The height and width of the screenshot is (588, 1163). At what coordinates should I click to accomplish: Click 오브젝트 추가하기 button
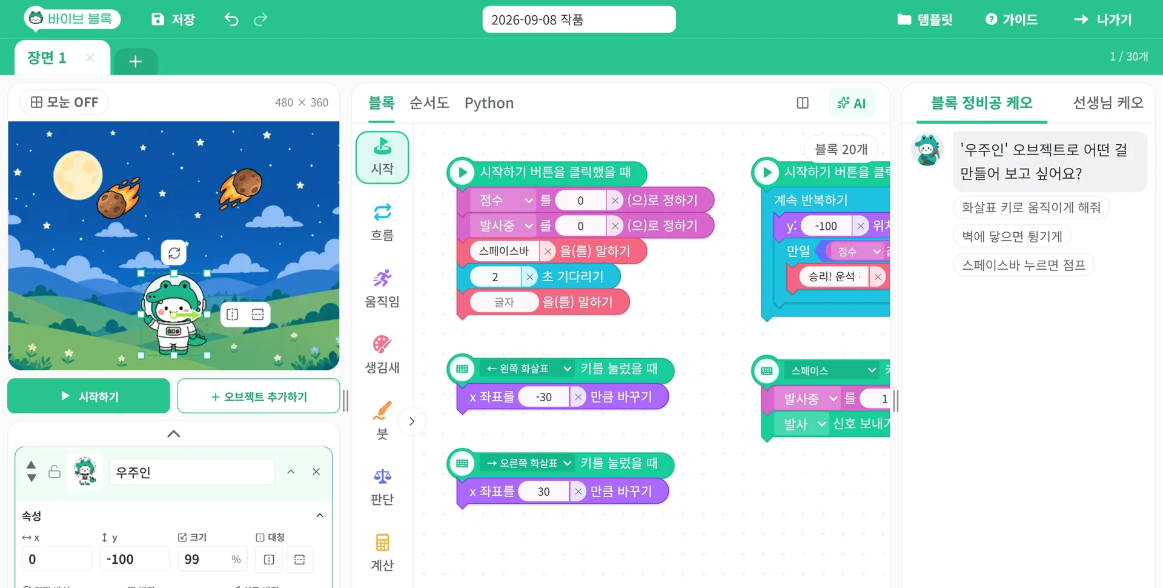(259, 396)
